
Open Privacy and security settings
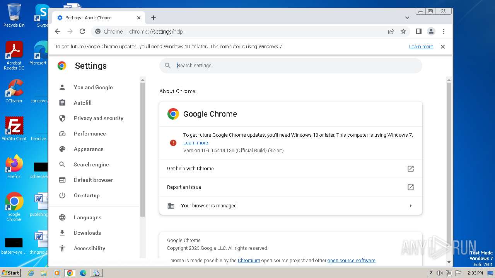(98, 118)
